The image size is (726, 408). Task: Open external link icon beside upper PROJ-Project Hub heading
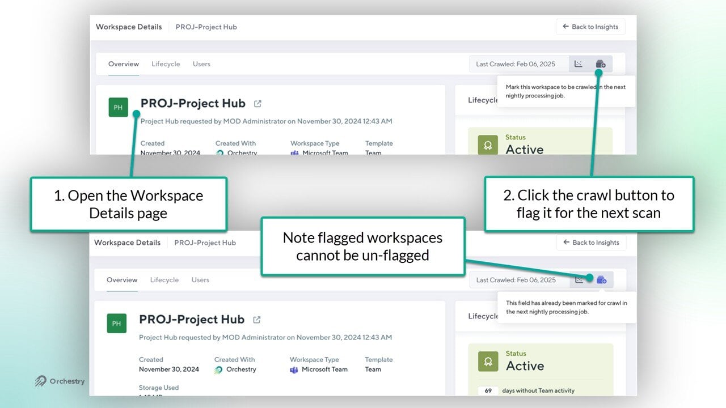pos(258,104)
